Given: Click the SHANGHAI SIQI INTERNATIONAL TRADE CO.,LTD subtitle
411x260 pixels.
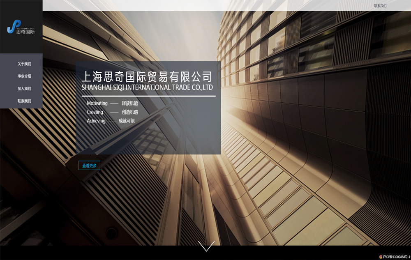Looking at the screenshot, I should pyautogui.click(x=147, y=87).
